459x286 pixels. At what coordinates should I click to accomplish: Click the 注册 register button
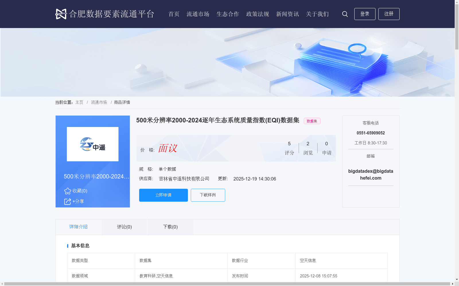point(389,14)
